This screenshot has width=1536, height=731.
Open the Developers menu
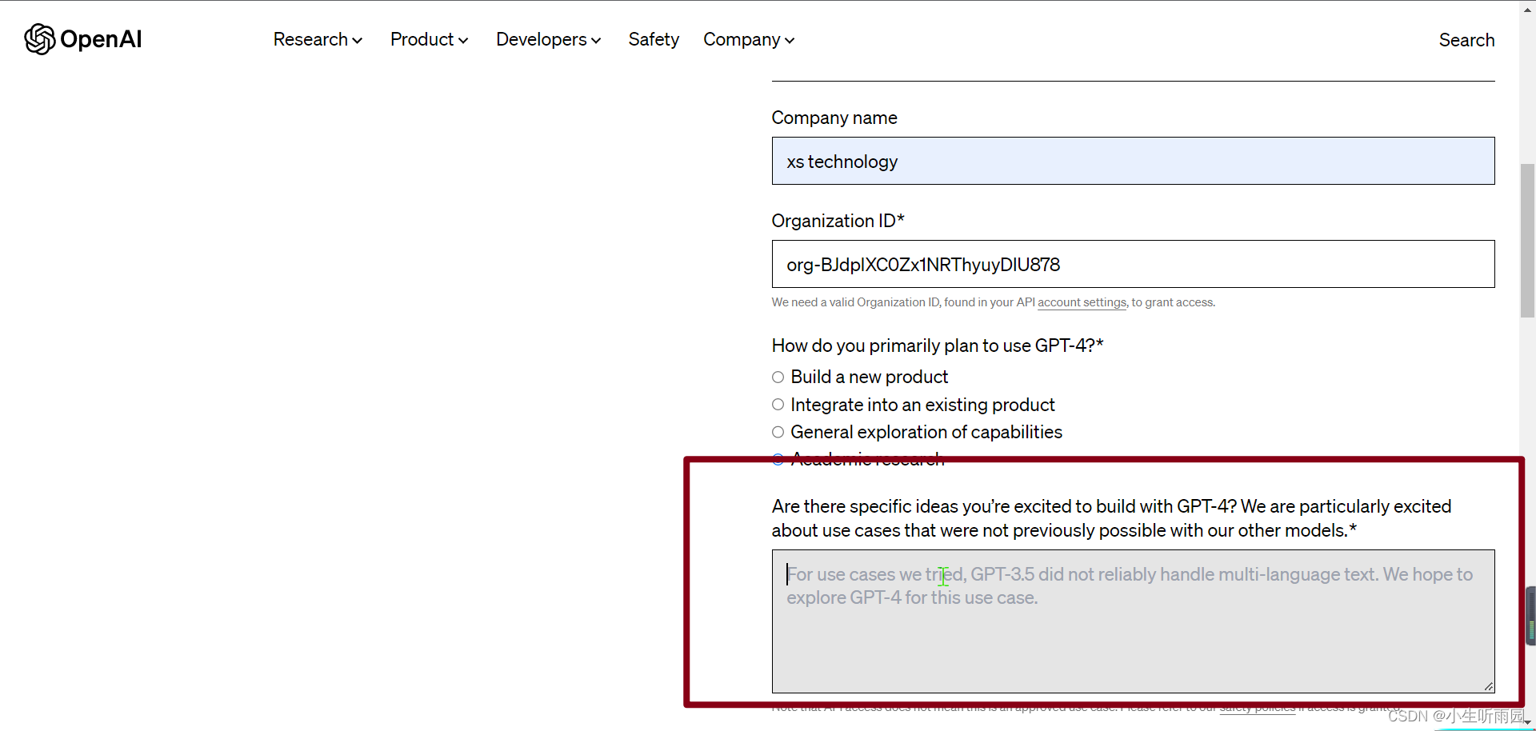point(548,39)
